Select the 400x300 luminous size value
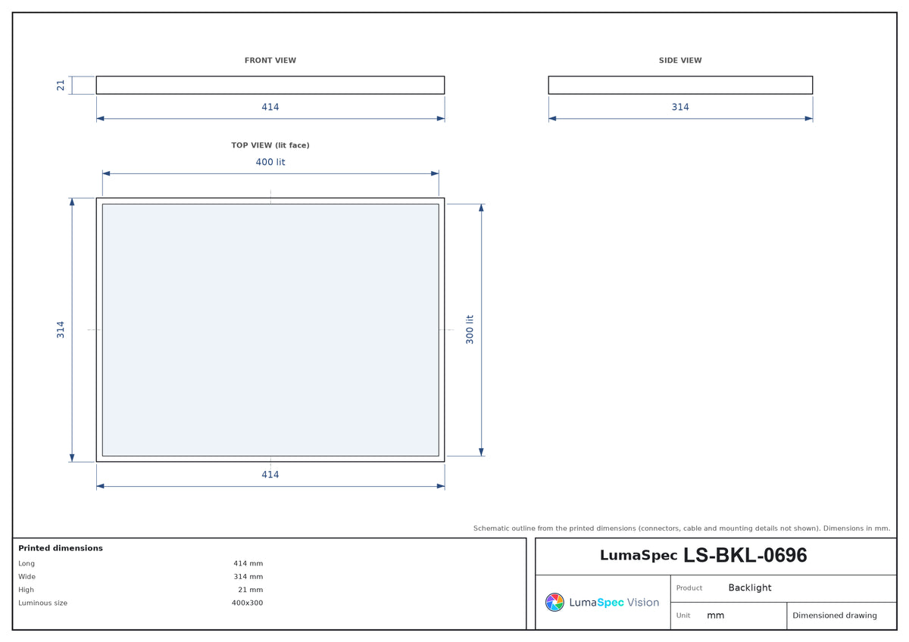Image resolution: width=909 pixels, height=642 pixels. tap(247, 603)
